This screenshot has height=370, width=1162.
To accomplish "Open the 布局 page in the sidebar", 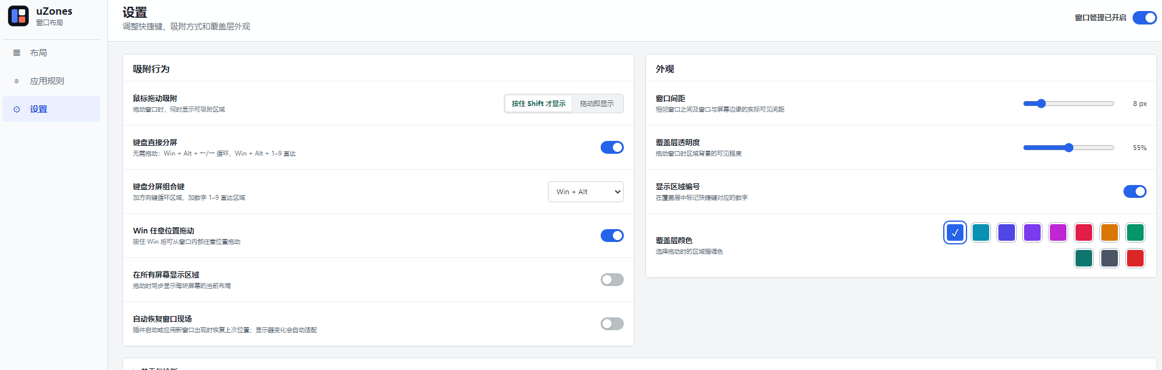I will 51,53.
